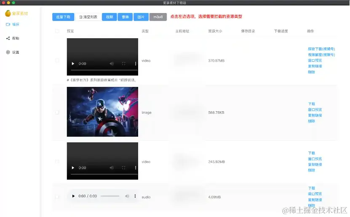
Task: Seek on the audio player progress slider
Action: click(110, 196)
